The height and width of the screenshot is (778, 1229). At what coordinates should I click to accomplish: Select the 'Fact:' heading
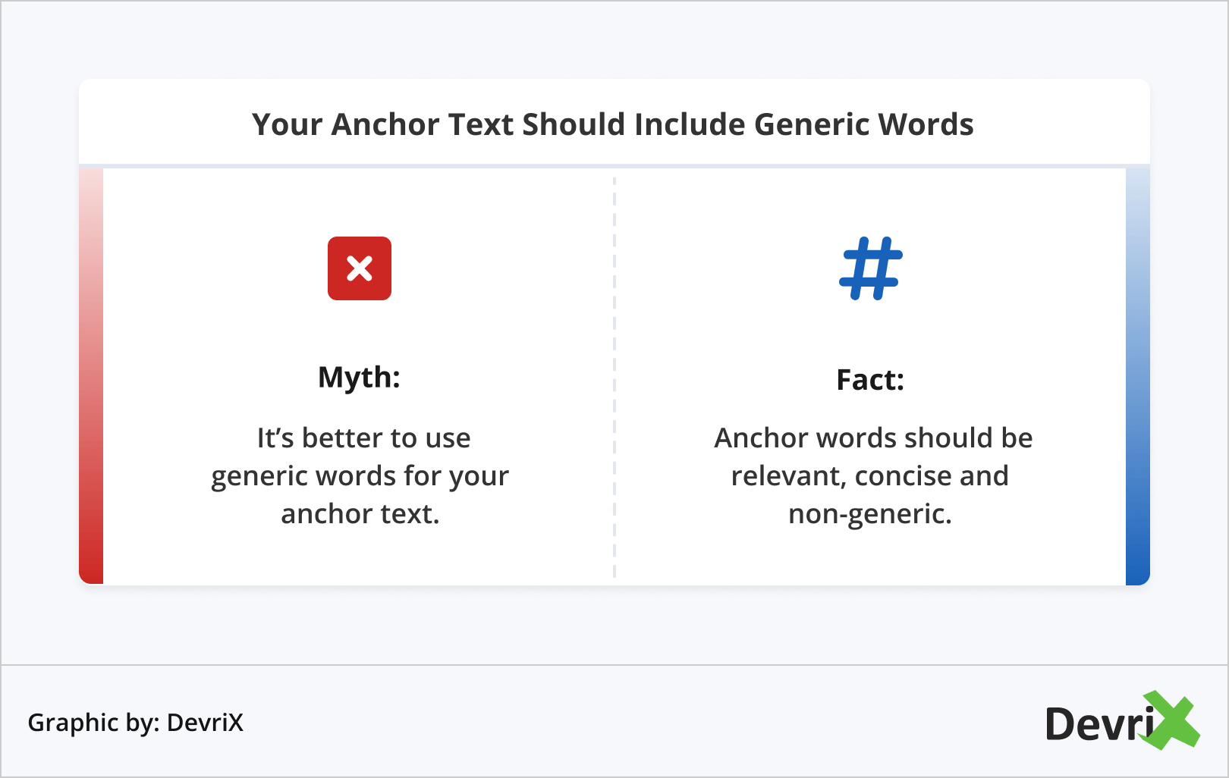870,380
